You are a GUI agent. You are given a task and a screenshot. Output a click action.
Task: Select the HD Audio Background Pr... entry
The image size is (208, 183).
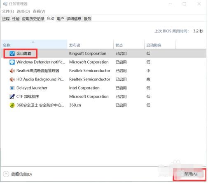click(x=40, y=79)
